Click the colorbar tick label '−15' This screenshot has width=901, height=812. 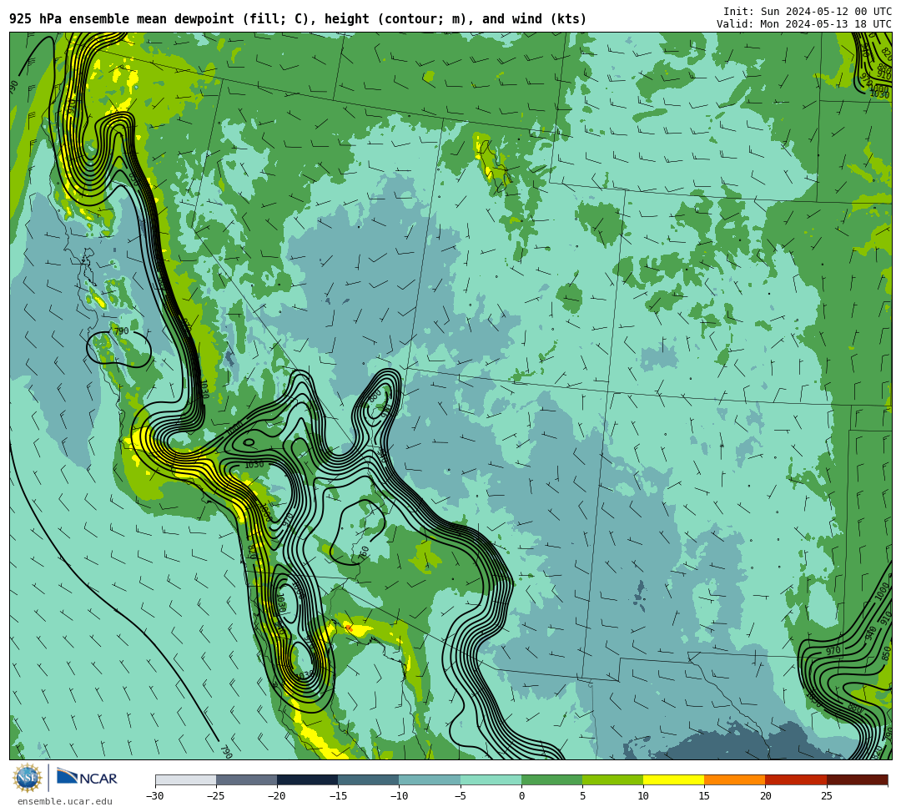[337, 796]
